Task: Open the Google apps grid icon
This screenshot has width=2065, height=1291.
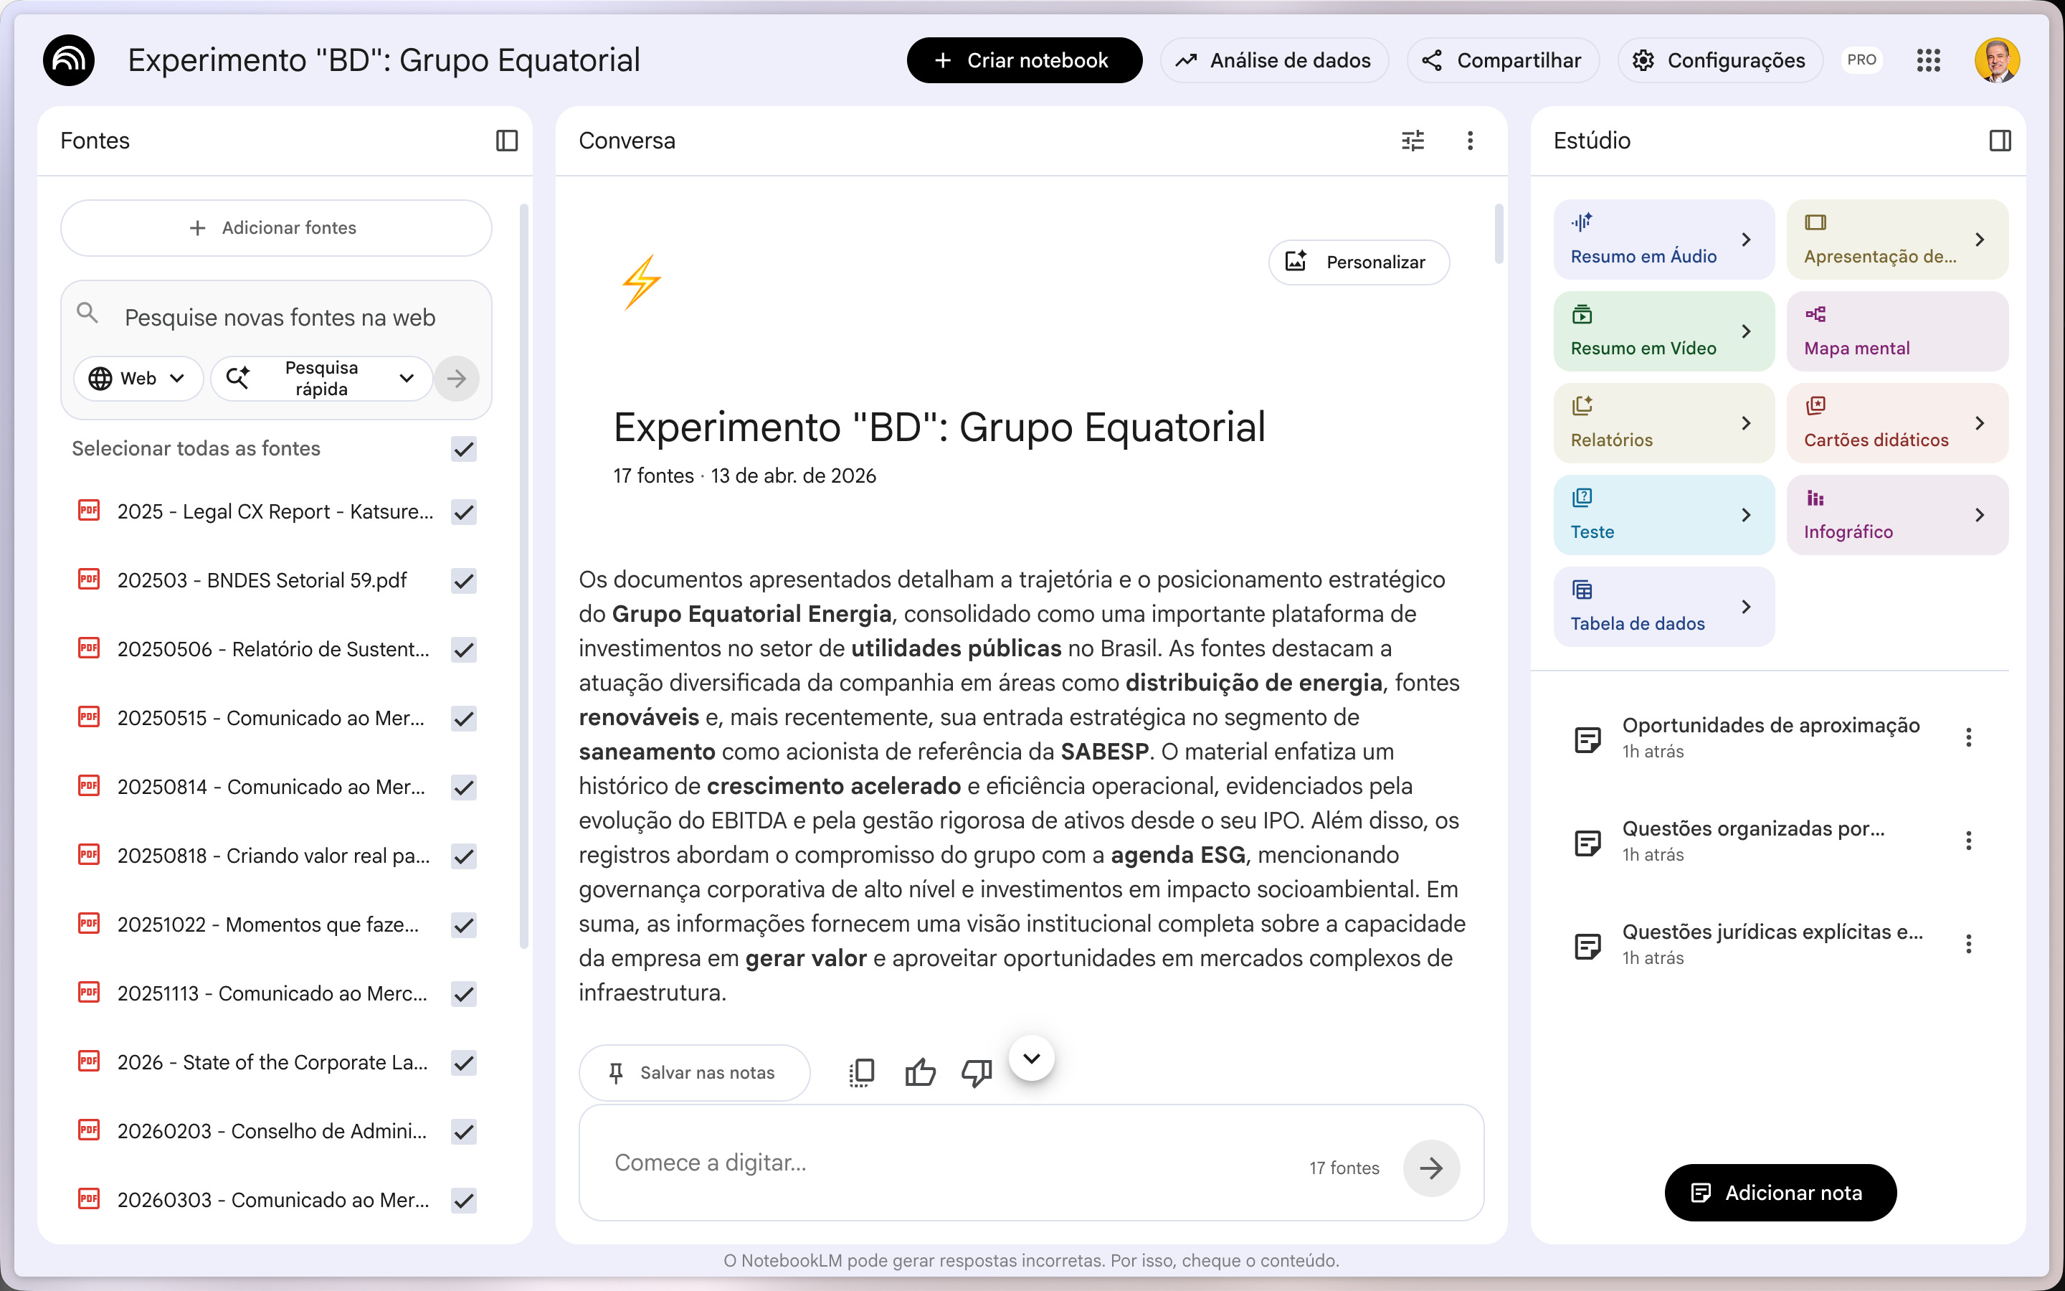Action: coord(1929,61)
